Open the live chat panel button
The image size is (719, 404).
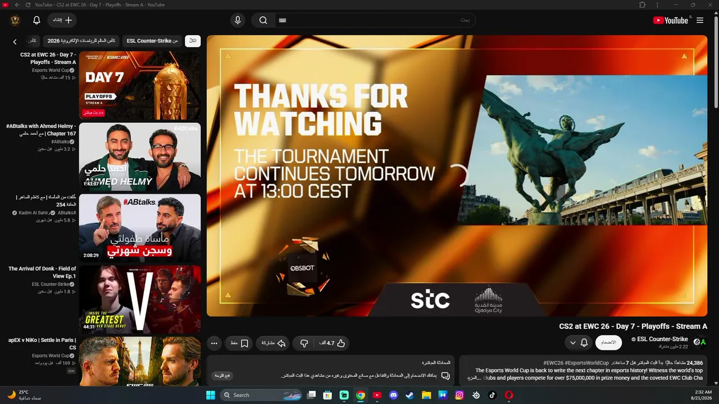click(222, 375)
